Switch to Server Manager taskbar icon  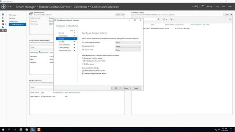33,129
